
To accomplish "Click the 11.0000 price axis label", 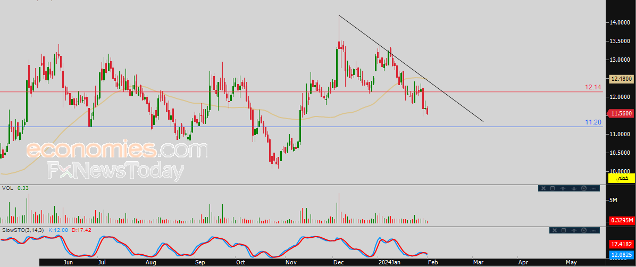I will pyautogui.click(x=618, y=134).
